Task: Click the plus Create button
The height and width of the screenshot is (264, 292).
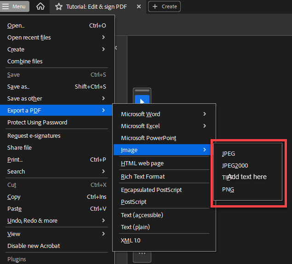Action: (x=164, y=6)
